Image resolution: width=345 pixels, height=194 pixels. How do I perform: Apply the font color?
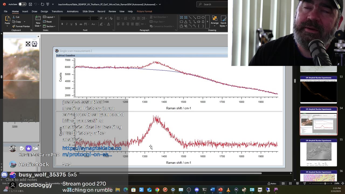(x=108, y=24)
